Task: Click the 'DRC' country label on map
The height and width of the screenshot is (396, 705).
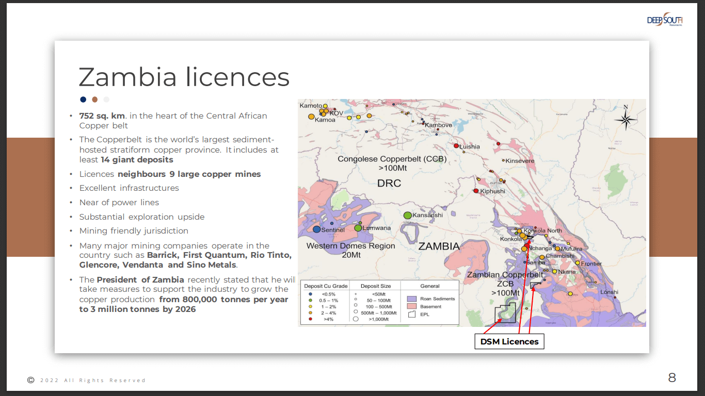Action: (389, 184)
